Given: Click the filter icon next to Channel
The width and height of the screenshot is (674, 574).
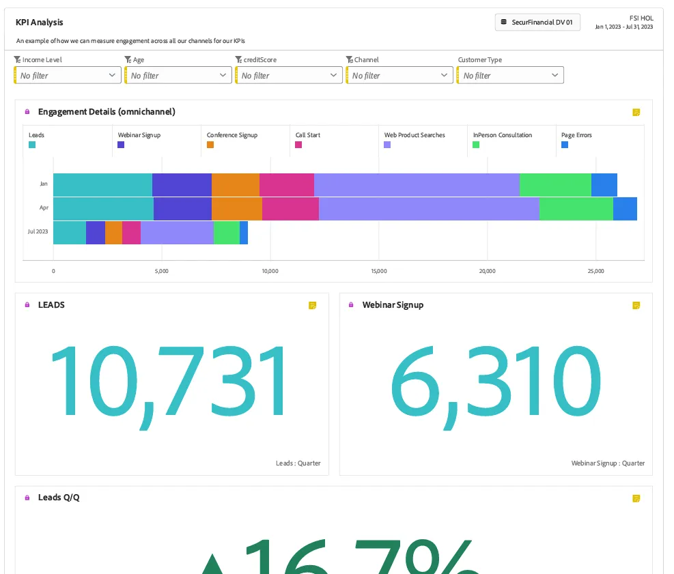Looking at the screenshot, I should (x=350, y=59).
